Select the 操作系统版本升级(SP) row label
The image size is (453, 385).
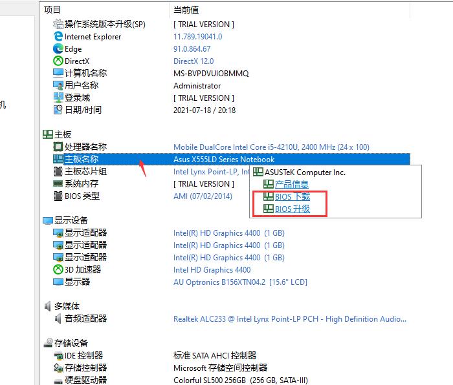tap(105, 24)
